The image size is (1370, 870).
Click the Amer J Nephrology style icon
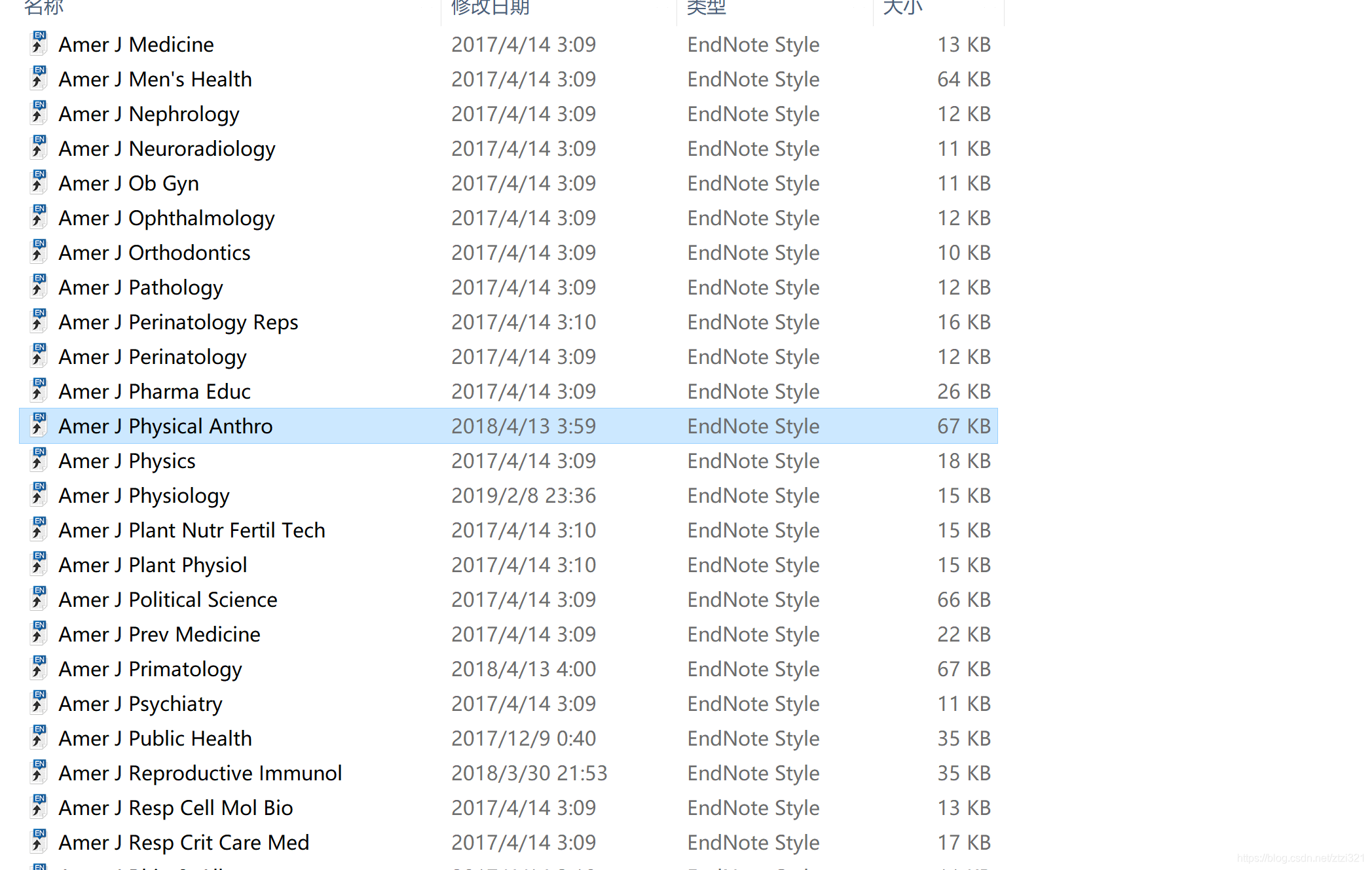tap(39, 113)
